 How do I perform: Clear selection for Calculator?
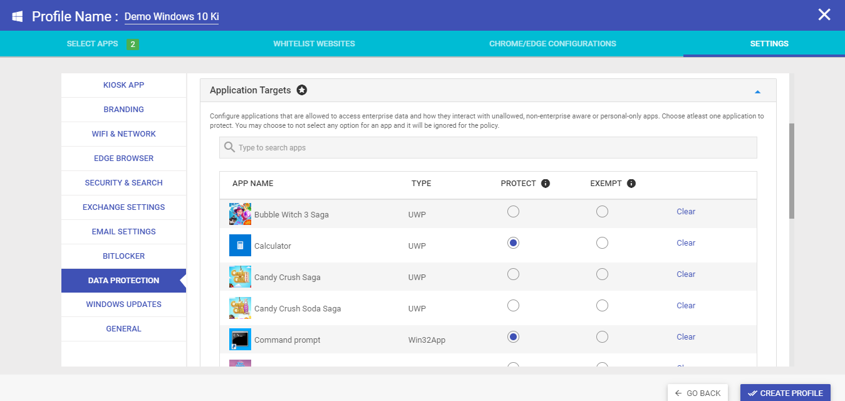click(686, 243)
